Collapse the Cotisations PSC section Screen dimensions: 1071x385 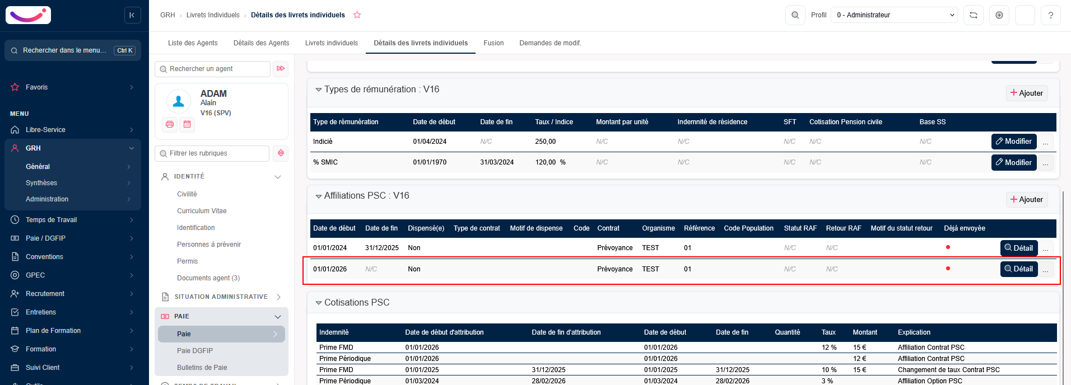(x=319, y=303)
